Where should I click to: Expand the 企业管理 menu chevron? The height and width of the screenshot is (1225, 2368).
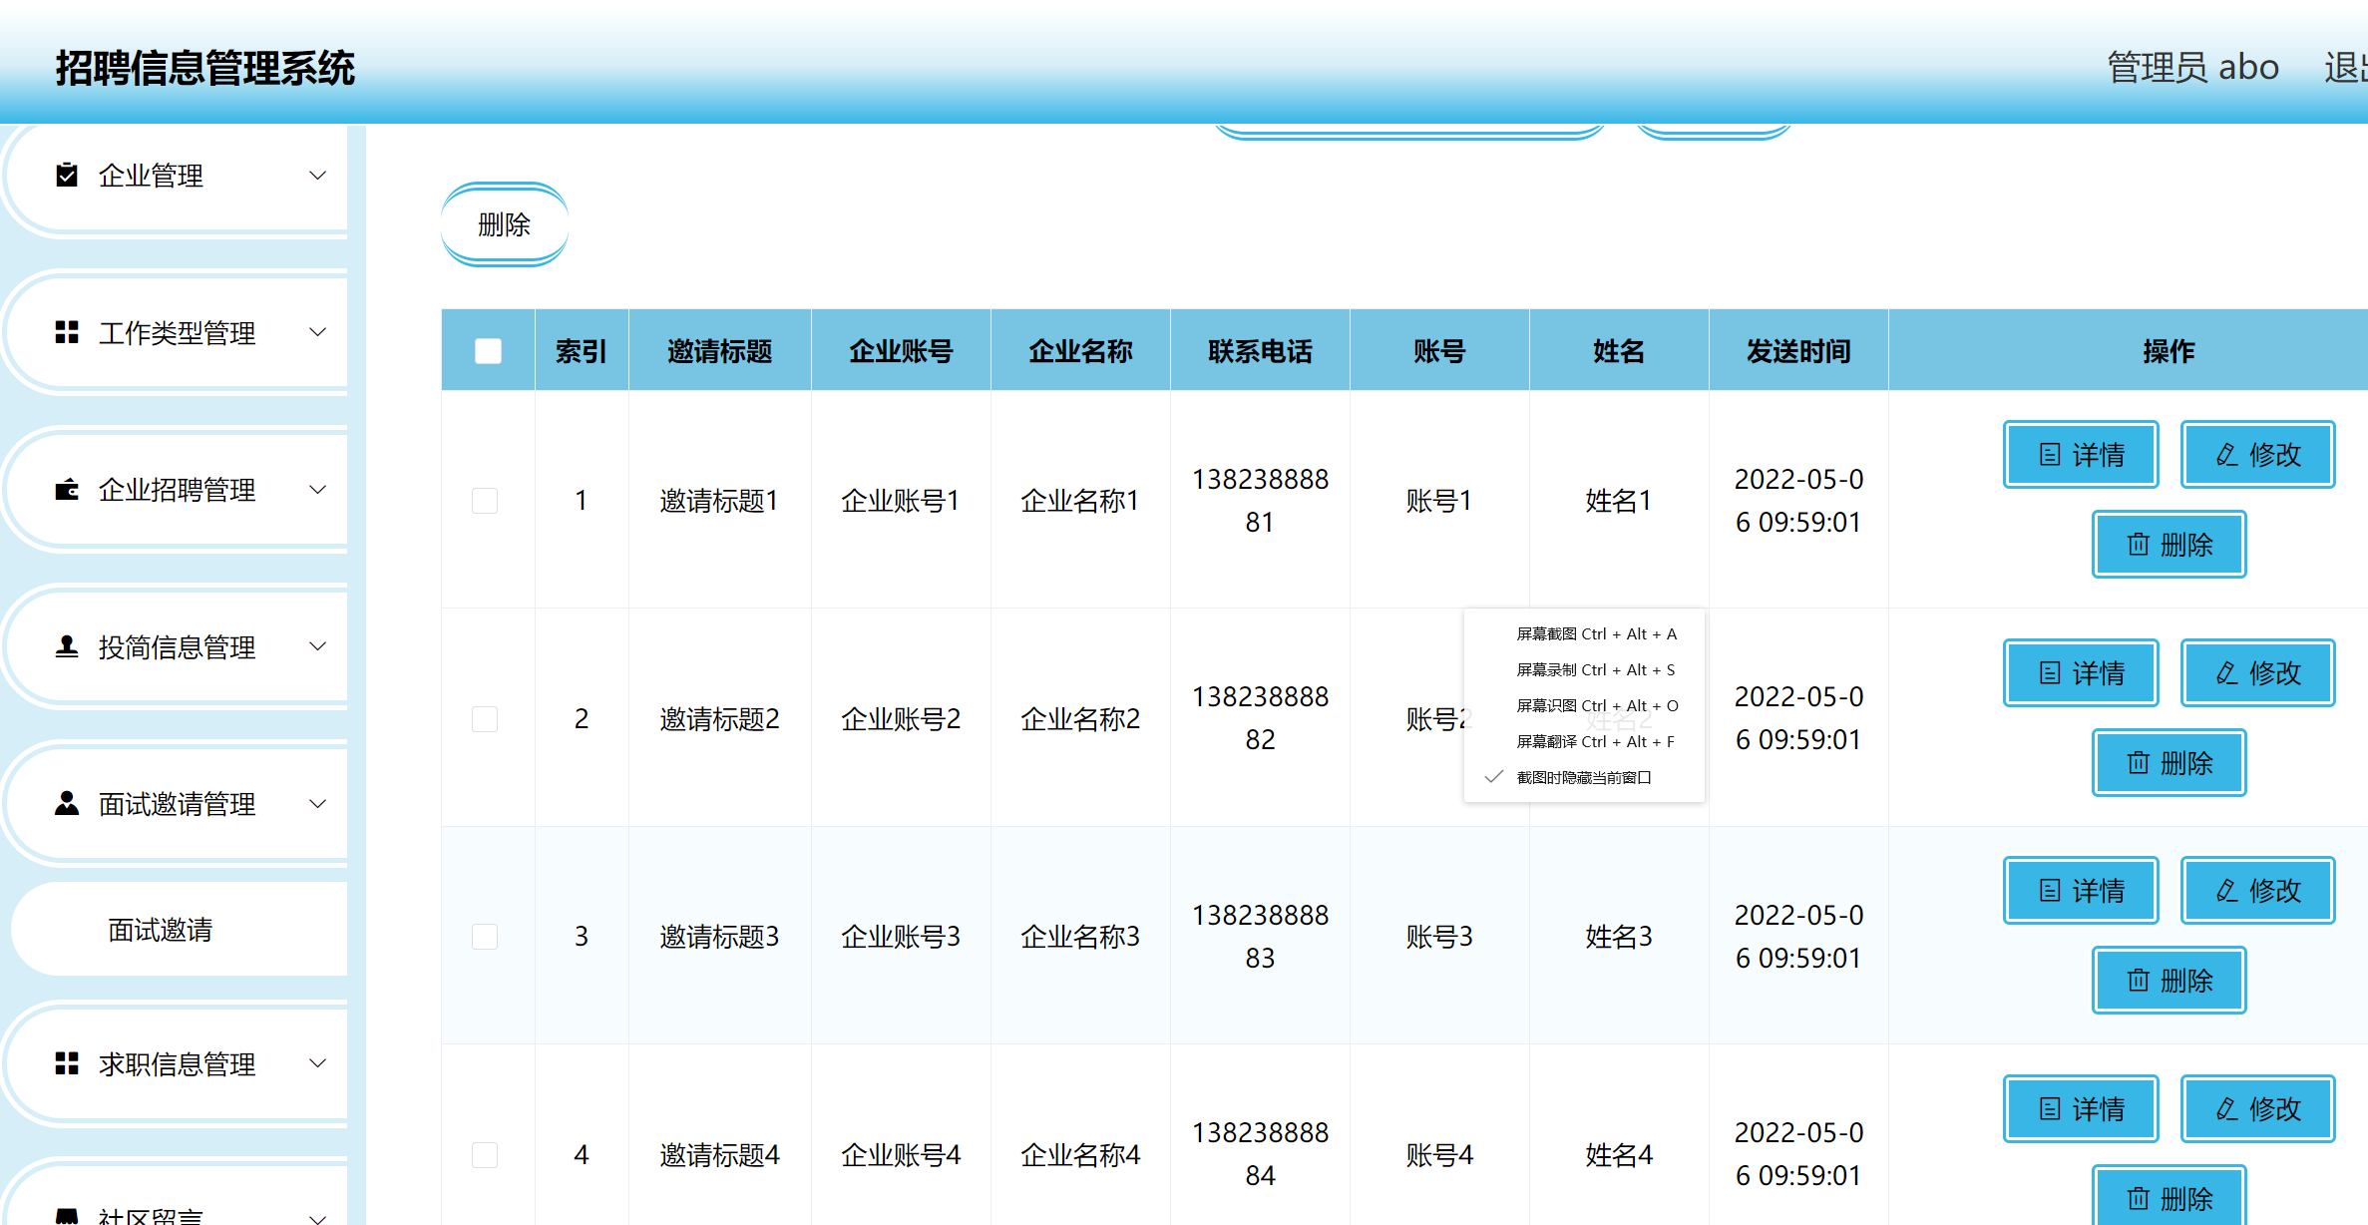pos(317,176)
